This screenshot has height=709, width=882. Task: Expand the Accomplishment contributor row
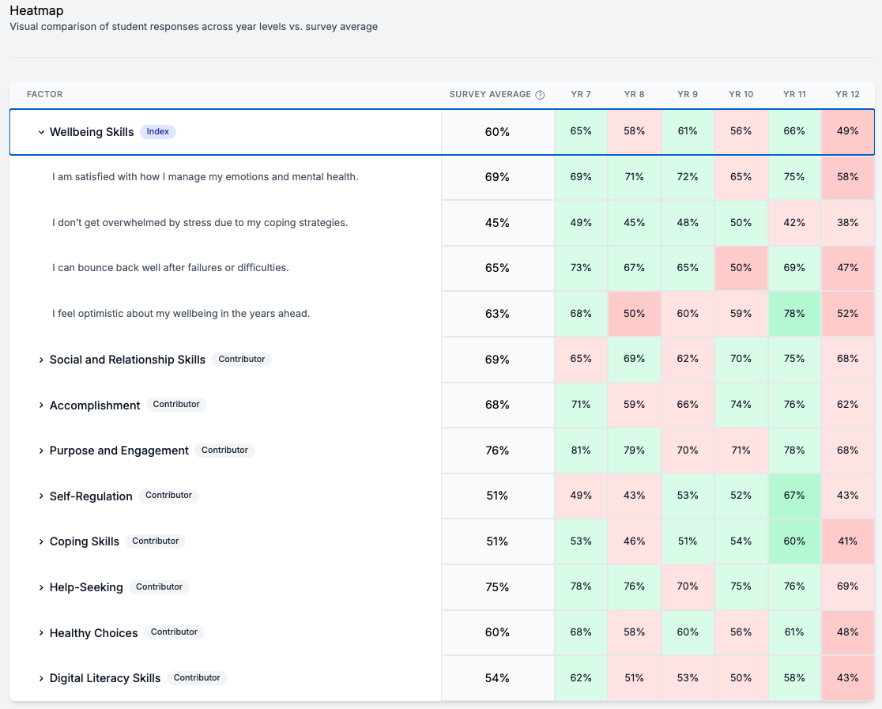(41, 405)
